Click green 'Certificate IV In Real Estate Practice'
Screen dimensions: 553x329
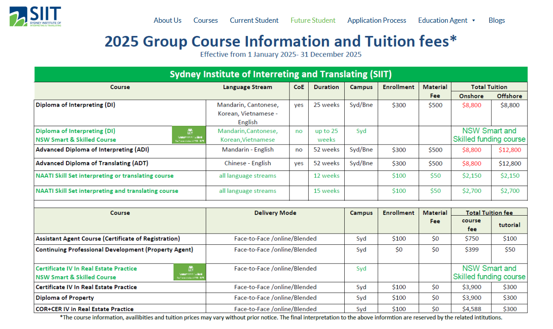click(86, 269)
